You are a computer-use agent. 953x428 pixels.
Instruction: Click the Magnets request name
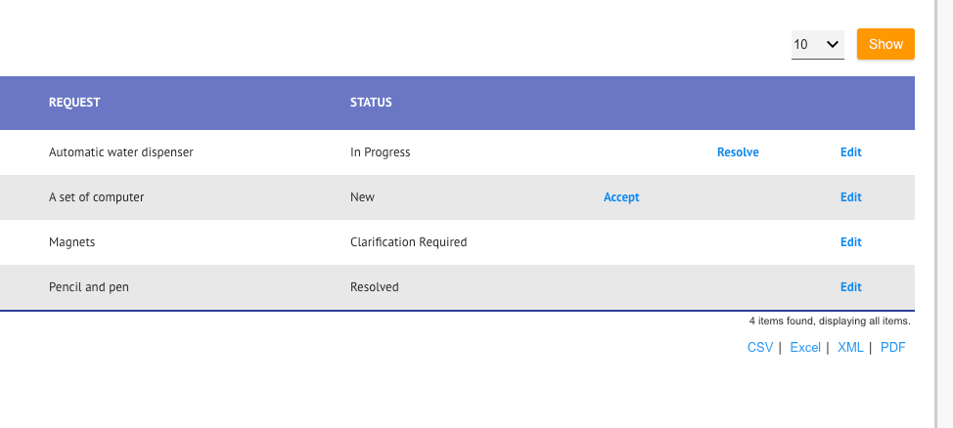click(72, 242)
